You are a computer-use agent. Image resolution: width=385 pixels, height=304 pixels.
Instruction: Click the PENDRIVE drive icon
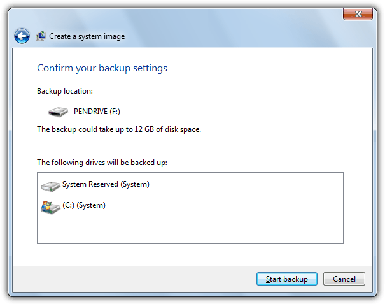[x=58, y=112]
